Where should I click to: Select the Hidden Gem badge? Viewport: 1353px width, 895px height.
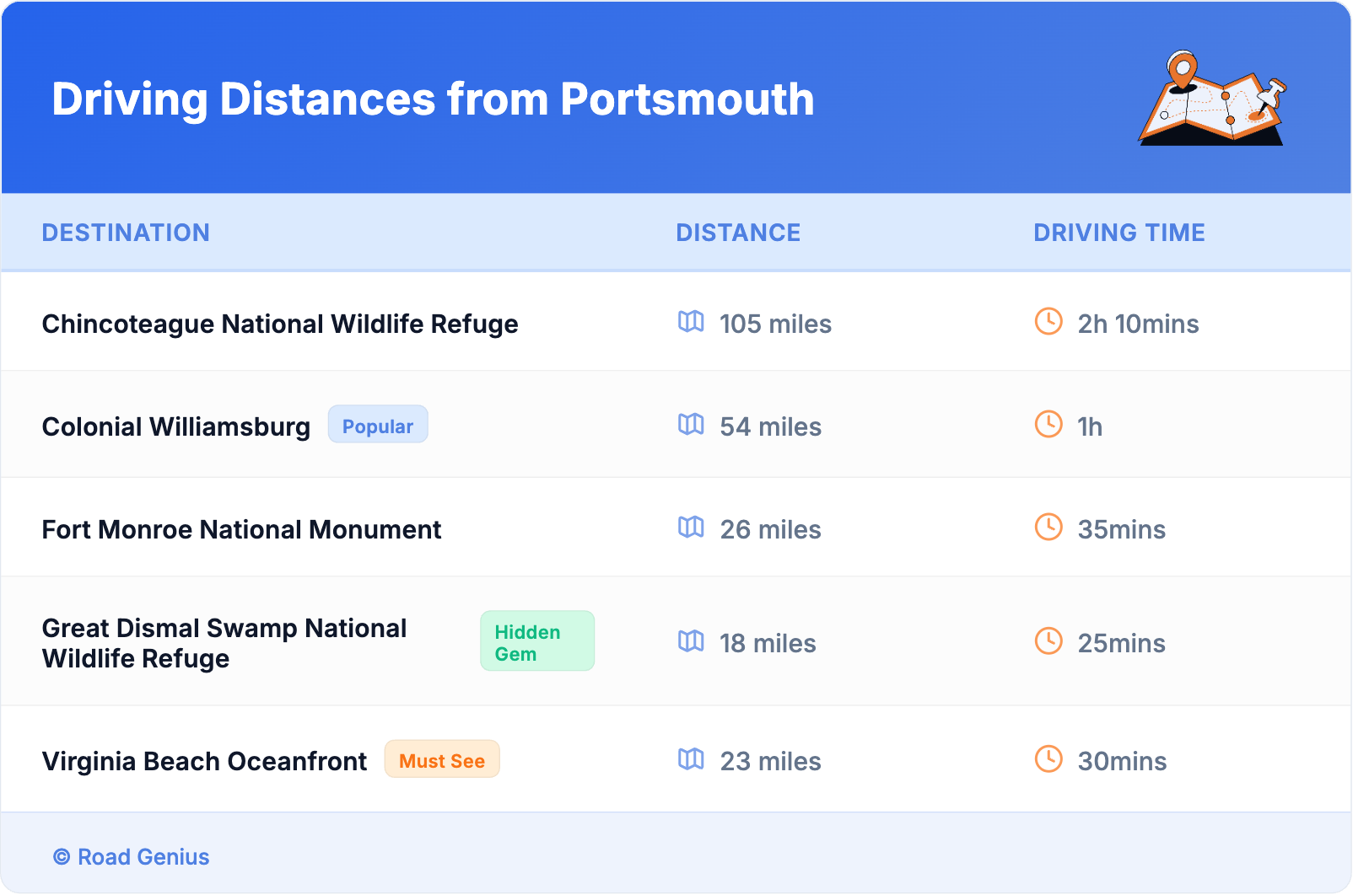tap(536, 641)
